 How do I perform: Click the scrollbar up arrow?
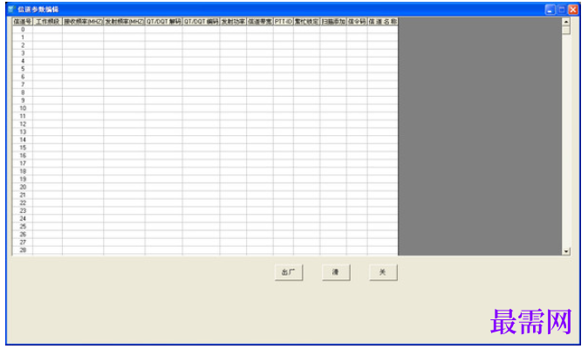click(x=566, y=21)
